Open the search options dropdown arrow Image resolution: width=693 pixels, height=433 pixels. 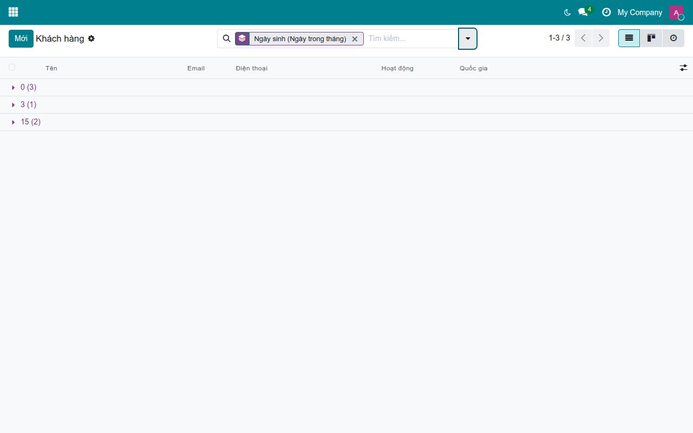tap(468, 38)
